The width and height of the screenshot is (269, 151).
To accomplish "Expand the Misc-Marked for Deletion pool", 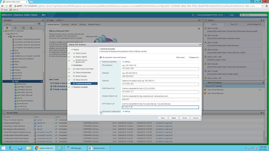I will click(11, 59).
